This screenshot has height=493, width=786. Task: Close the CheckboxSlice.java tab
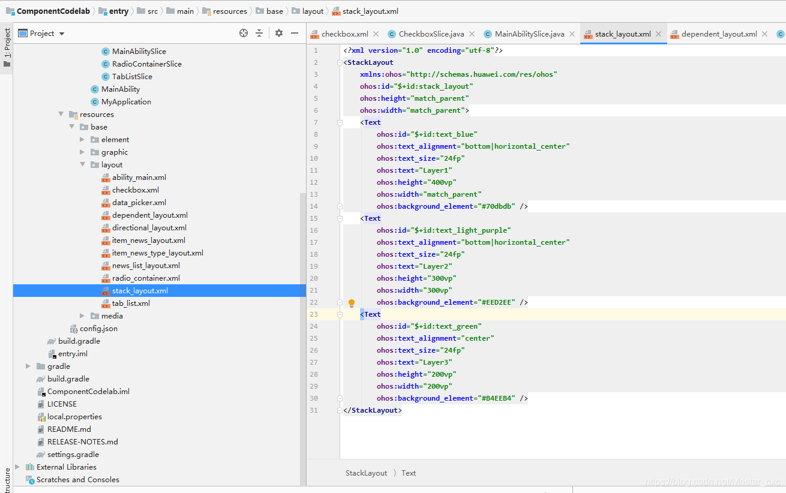point(472,34)
